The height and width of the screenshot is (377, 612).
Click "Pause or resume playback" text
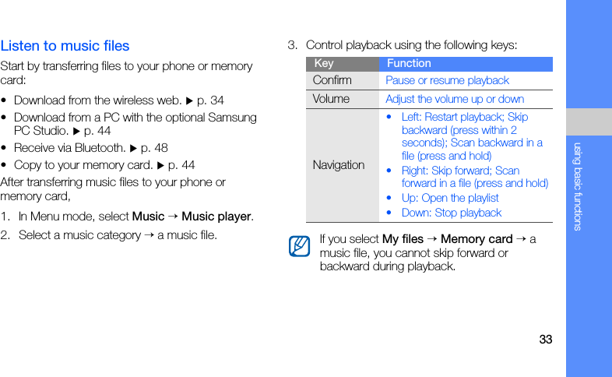(448, 80)
